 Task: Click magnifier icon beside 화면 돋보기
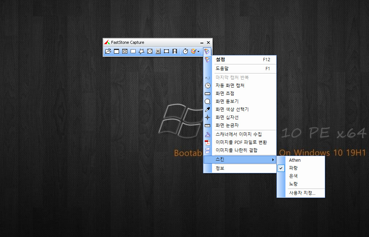click(x=208, y=102)
